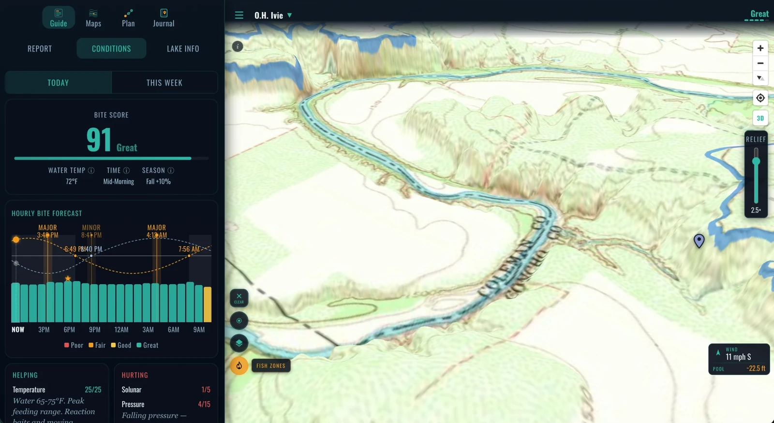Click the bite score progress bar
This screenshot has height=423, width=774.
[x=111, y=158]
